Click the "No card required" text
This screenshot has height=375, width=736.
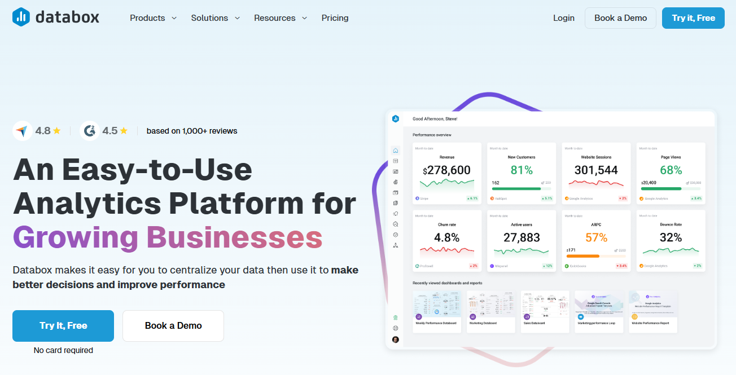[x=63, y=350]
